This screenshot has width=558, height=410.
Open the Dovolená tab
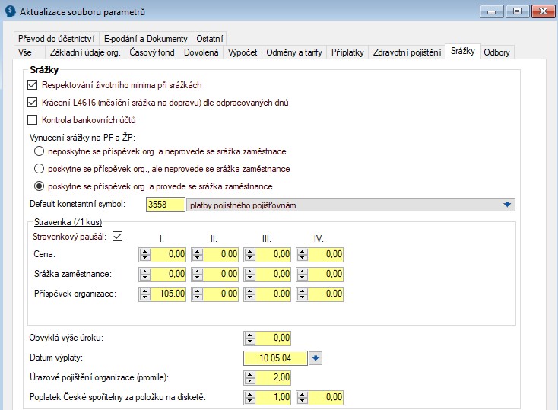(201, 52)
